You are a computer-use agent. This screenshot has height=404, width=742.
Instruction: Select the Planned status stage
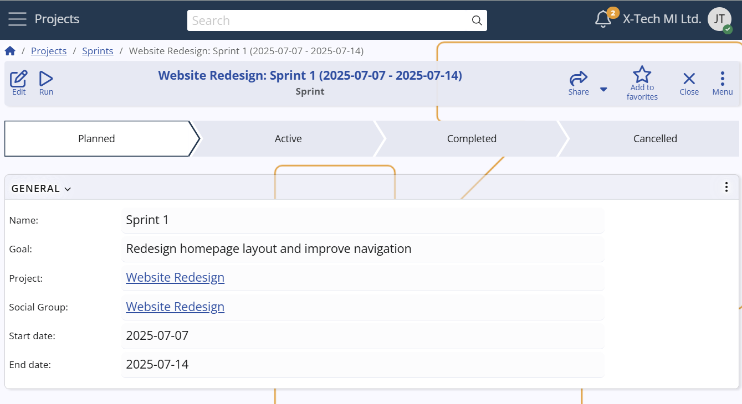(96, 139)
